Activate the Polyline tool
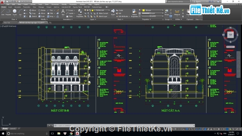The image size is (242, 136). coord(8,12)
